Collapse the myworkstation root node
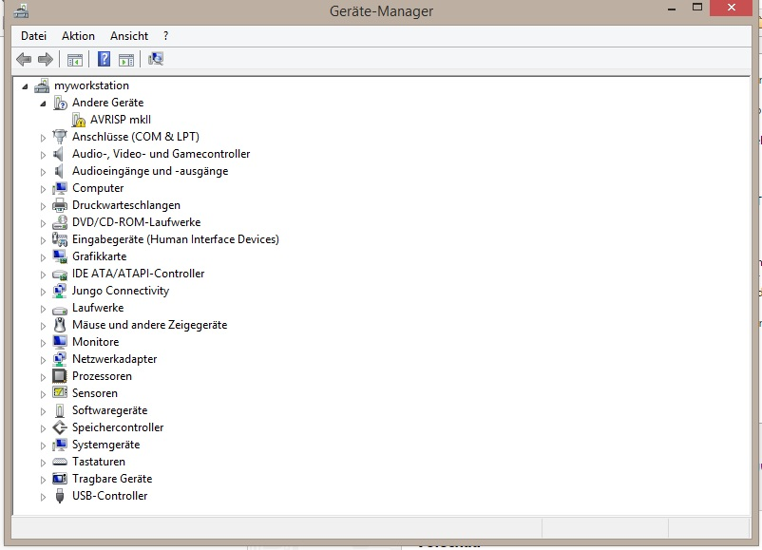This screenshot has height=550, width=762. pyautogui.click(x=25, y=86)
